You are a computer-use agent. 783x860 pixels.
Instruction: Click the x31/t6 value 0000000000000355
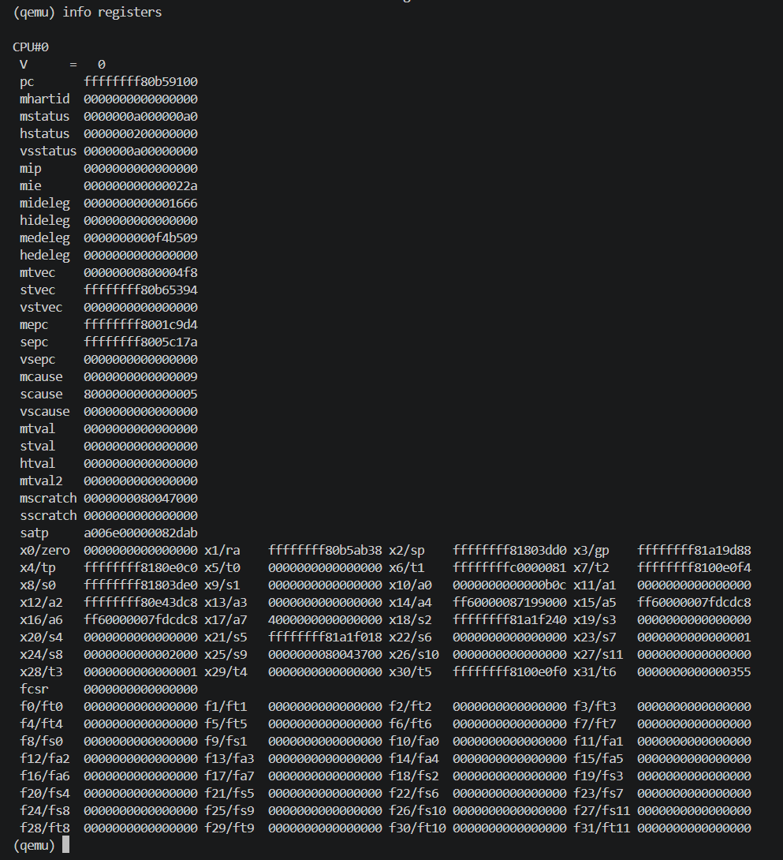coord(694,671)
